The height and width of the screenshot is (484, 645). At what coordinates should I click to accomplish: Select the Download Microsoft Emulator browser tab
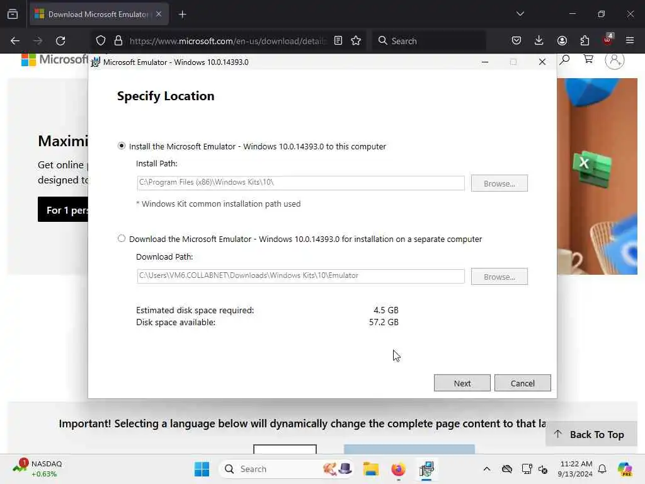point(99,14)
